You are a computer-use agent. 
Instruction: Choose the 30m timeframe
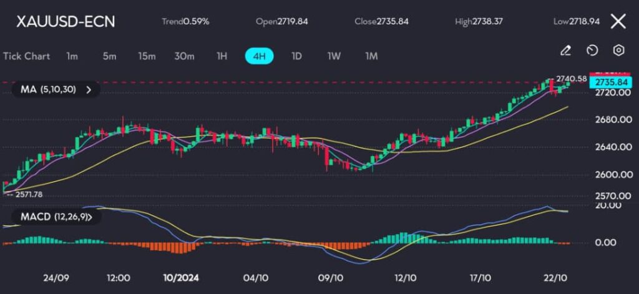(x=184, y=56)
